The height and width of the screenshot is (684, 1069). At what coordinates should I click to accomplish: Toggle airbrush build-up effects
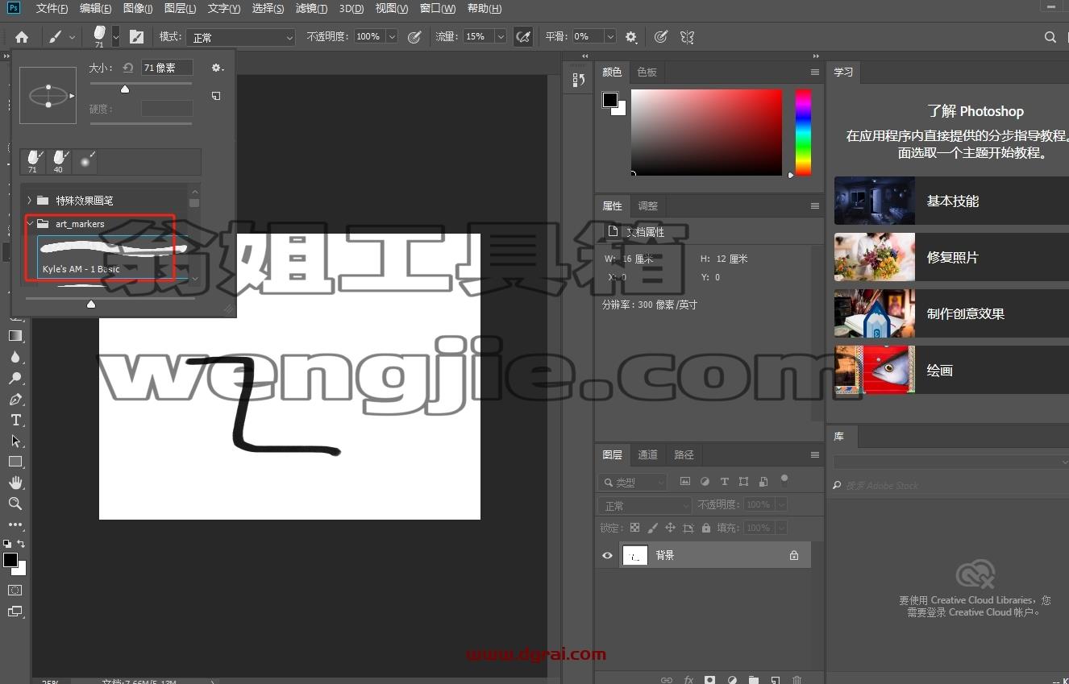pyautogui.click(x=523, y=37)
